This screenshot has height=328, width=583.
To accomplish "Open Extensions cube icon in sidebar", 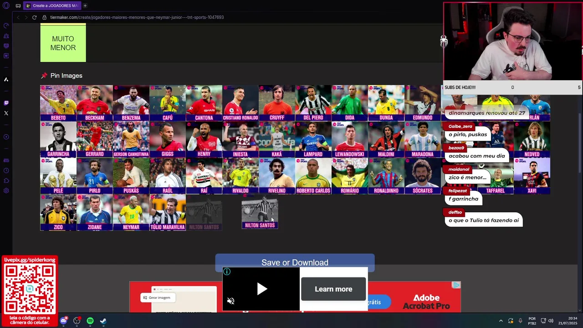I will 6,180.
